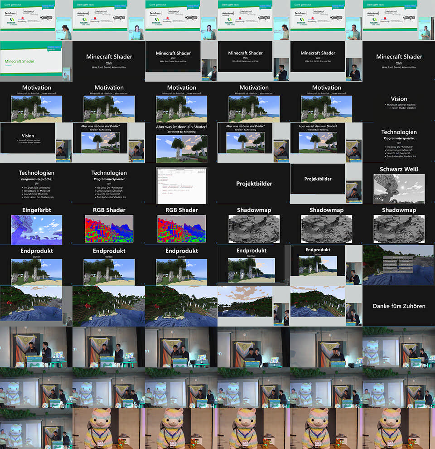This screenshot has width=435, height=449.
Task: Open the first alpaca plush close-up frame
Action: (x=109, y=428)
